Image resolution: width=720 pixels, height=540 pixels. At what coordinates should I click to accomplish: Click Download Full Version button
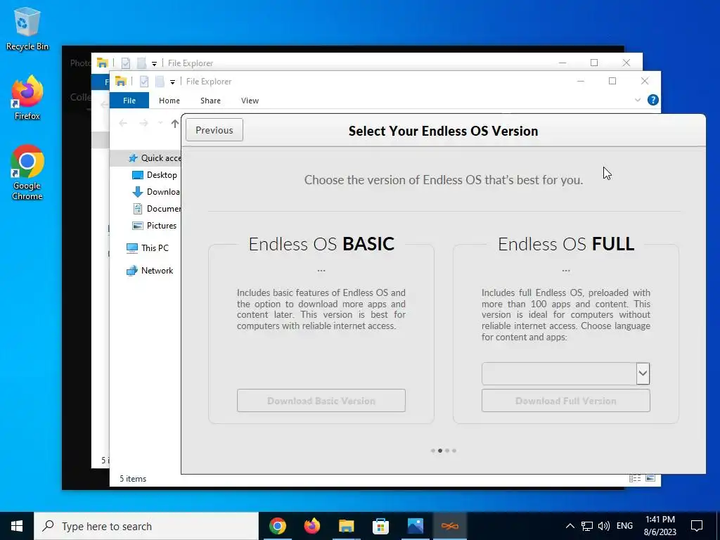[566, 400]
